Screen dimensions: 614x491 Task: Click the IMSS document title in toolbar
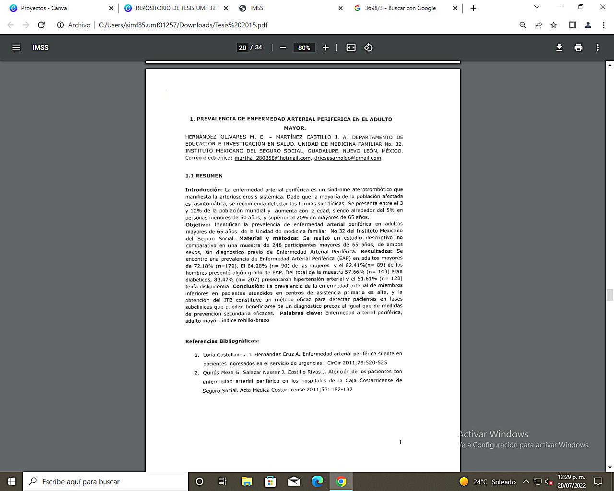pyautogui.click(x=41, y=47)
